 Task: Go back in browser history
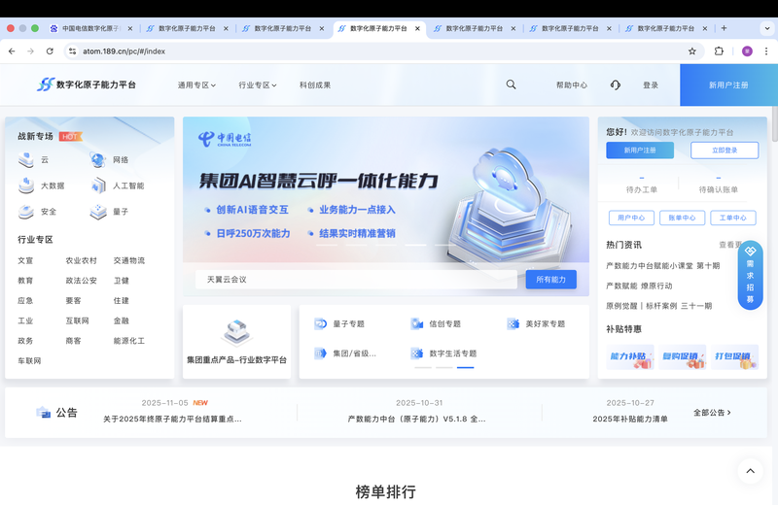(12, 51)
